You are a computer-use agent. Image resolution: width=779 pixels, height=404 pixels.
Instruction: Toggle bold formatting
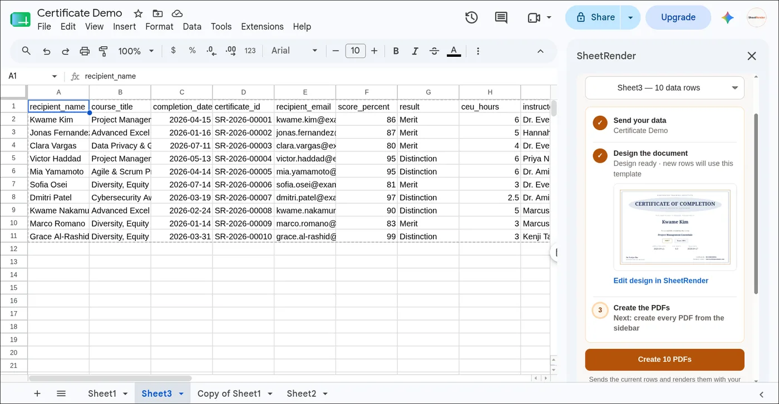396,51
